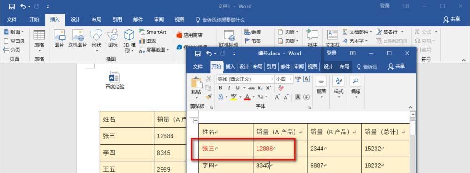Viewport: 470px width, 173px height.
Task: Click 图标 icons button in 插图 group
Action: [113, 39]
